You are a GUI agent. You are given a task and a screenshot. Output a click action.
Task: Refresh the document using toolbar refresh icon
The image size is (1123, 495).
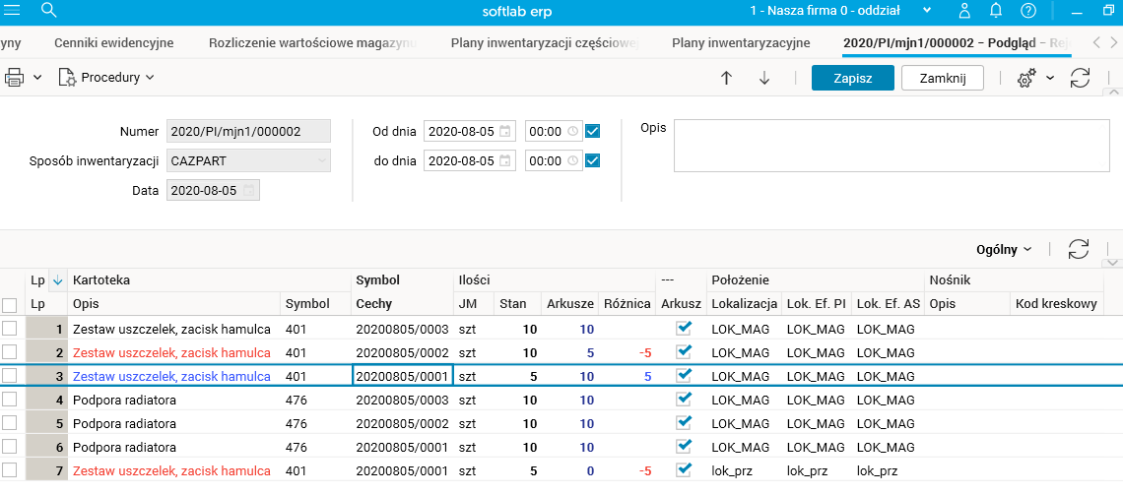(1080, 78)
